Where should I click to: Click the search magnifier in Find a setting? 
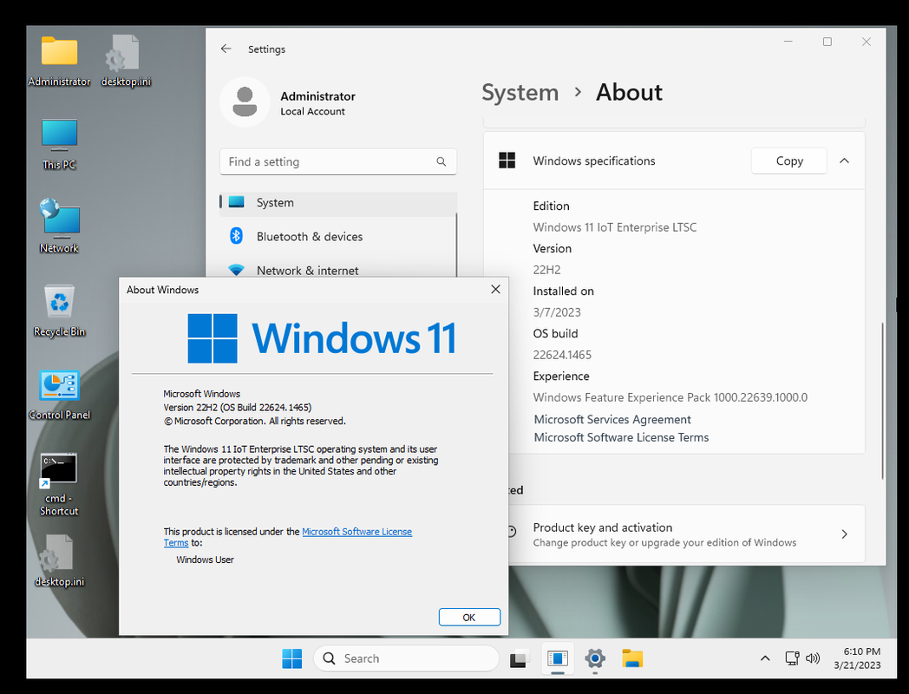441,161
